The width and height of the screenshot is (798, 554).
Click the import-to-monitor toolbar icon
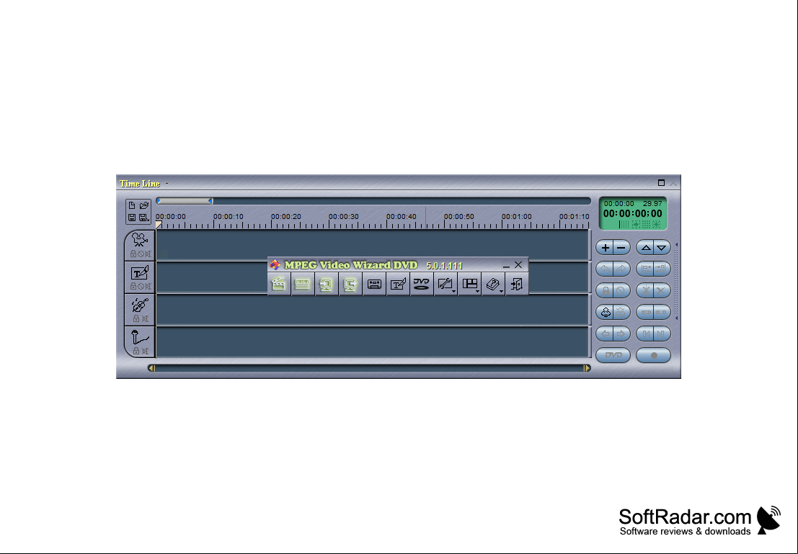tap(327, 284)
